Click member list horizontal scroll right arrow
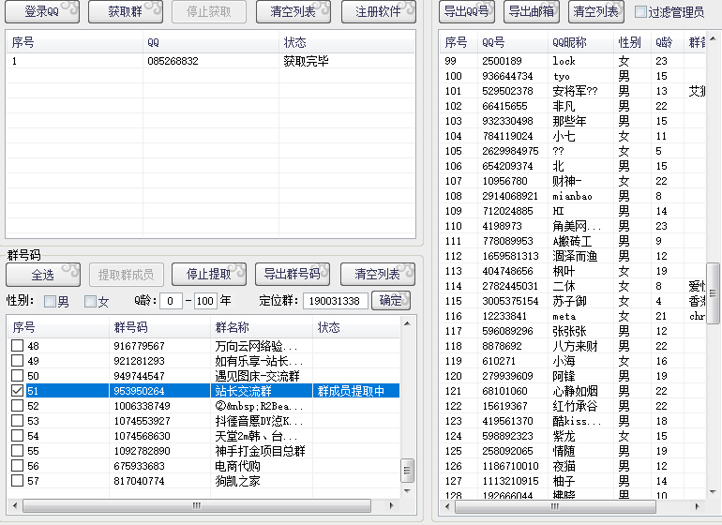 697,506
